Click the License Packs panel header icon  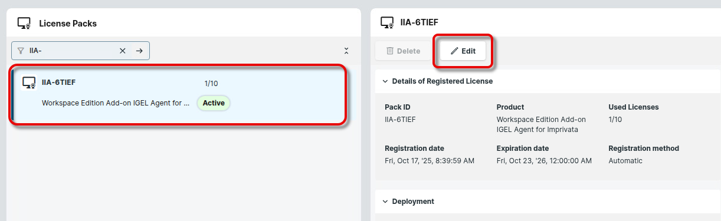24,24
